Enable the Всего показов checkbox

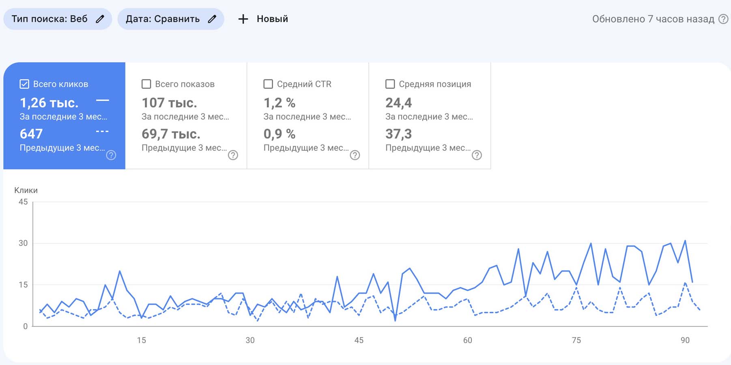click(146, 84)
